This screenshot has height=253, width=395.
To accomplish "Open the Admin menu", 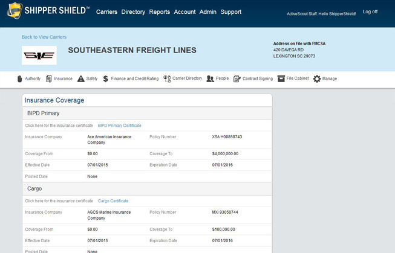I will click(207, 12).
